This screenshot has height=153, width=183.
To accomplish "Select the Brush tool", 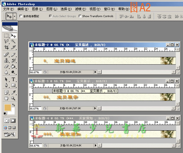I will click(x=13, y=55).
